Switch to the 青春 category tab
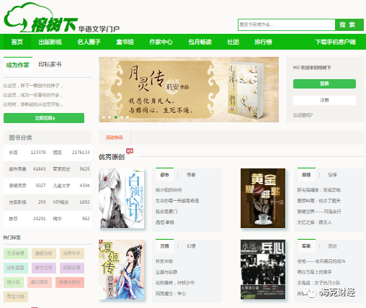 click(191, 175)
